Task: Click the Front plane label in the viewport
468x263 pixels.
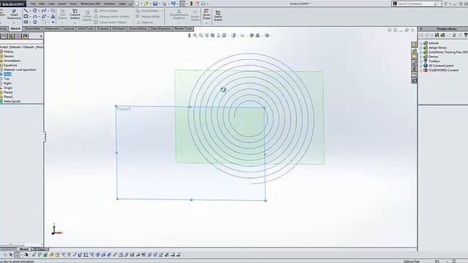Action: pyautogui.click(x=124, y=109)
